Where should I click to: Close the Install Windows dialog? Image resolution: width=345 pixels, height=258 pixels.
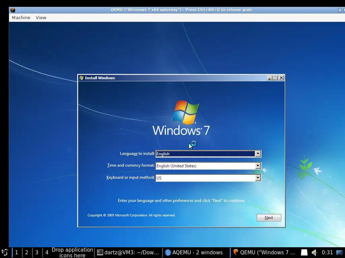coord(281,78)
